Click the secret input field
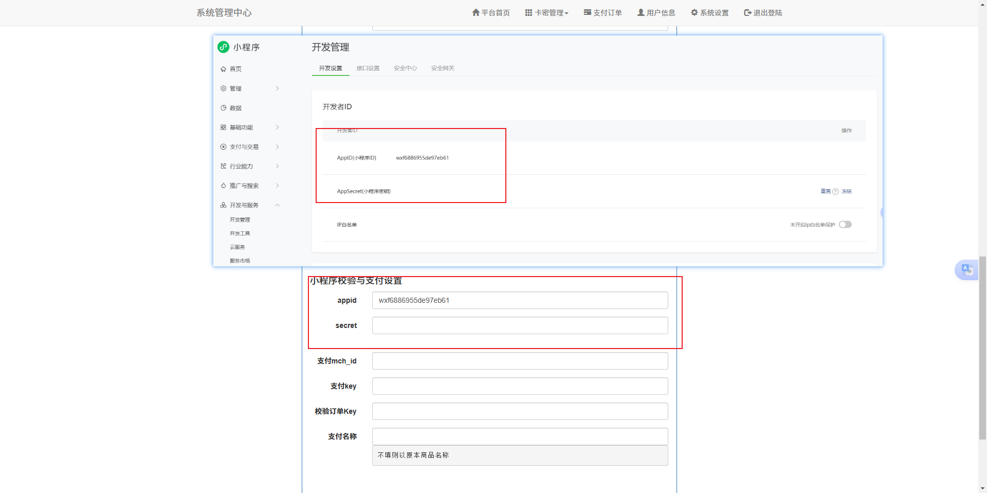This screenshot has height=493, width=987. click(520, 325)
